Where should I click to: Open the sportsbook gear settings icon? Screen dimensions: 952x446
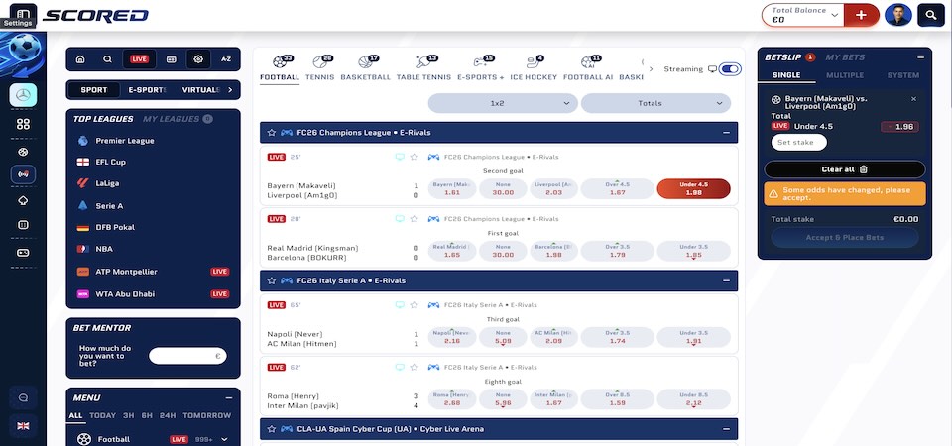(198, 59)
